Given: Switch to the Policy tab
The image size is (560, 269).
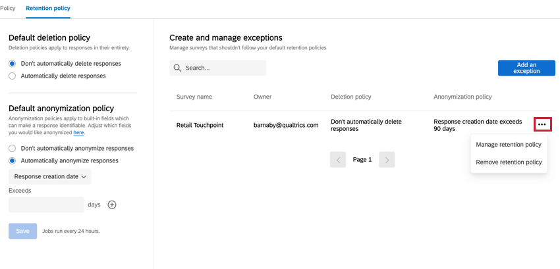Looking at the screenshot, I should [8, 9].
